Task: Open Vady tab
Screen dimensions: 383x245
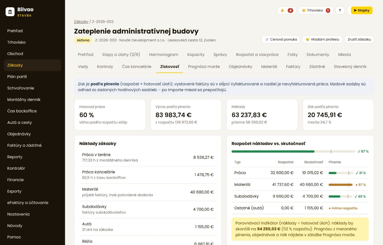Action: pos(83,67)
